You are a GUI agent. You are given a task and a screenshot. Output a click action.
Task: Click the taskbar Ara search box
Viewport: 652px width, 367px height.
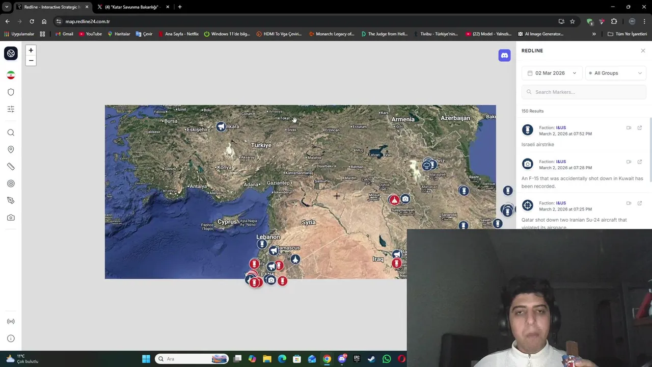(193, 359)
